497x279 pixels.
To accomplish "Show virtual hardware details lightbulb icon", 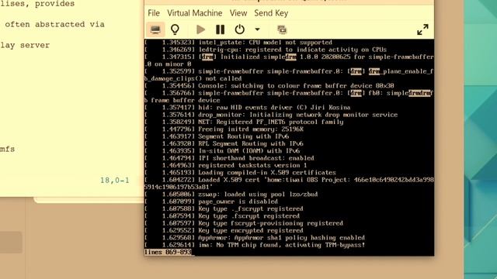I will 175,29.
